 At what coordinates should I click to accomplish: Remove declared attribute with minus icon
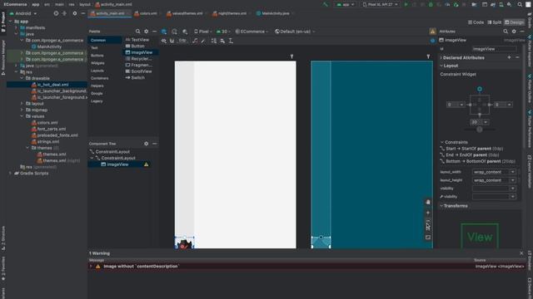click(x=517, y=57)
